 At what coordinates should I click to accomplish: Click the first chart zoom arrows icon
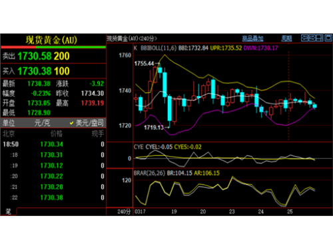pos(304,38)
